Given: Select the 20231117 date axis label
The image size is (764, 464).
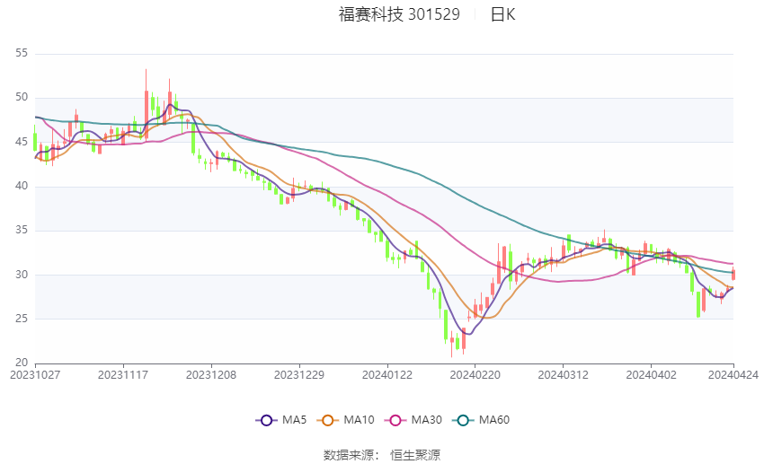Looking at the screenshot, I should pyautogui.click(x=123, y=375).
